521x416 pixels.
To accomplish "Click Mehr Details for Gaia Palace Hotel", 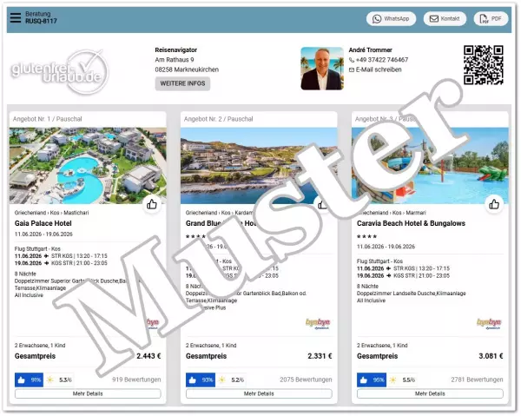I will [x=88, y=393].
